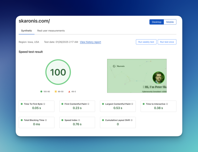Click info icon next to Time To First Byte
The height and width of the screenshot is (152, 198).
click(x=44, y=104)
